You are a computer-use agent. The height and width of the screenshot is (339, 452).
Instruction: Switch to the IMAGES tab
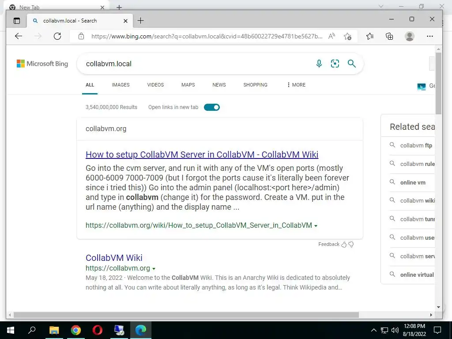click(x=121, y=85)
